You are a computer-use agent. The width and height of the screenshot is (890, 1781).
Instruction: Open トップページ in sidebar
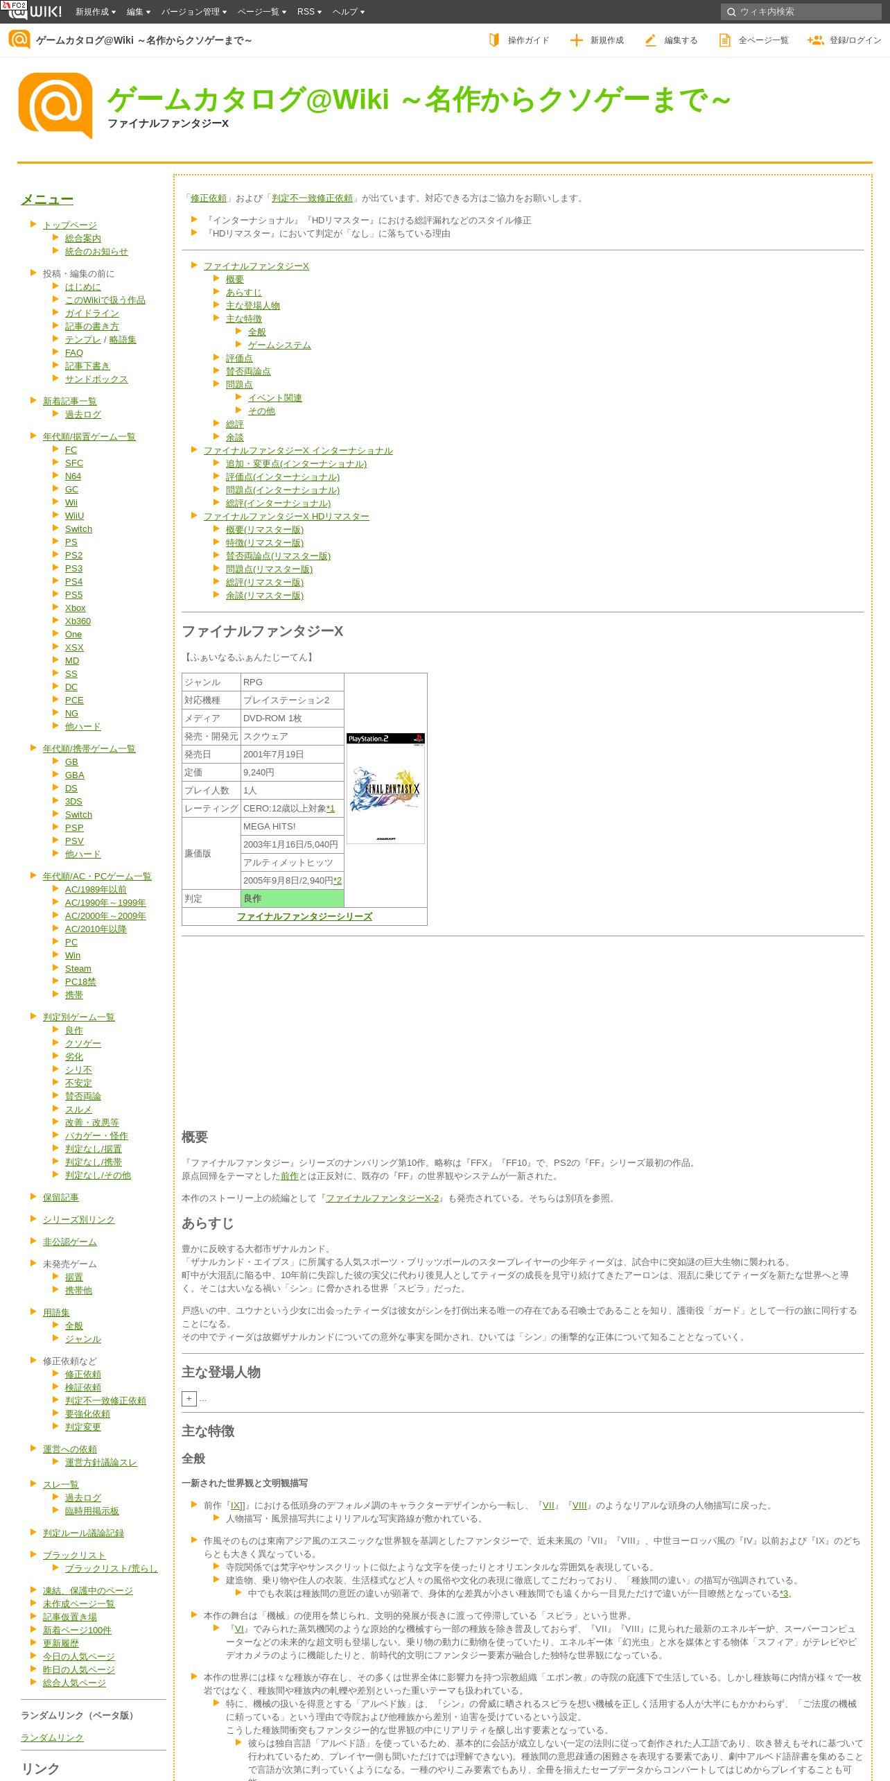(70, 225)
